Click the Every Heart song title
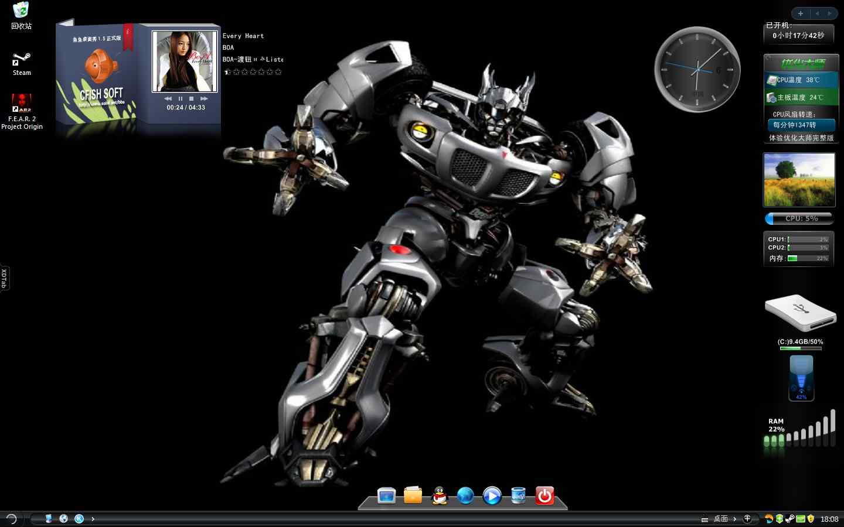 pos(243,36)
